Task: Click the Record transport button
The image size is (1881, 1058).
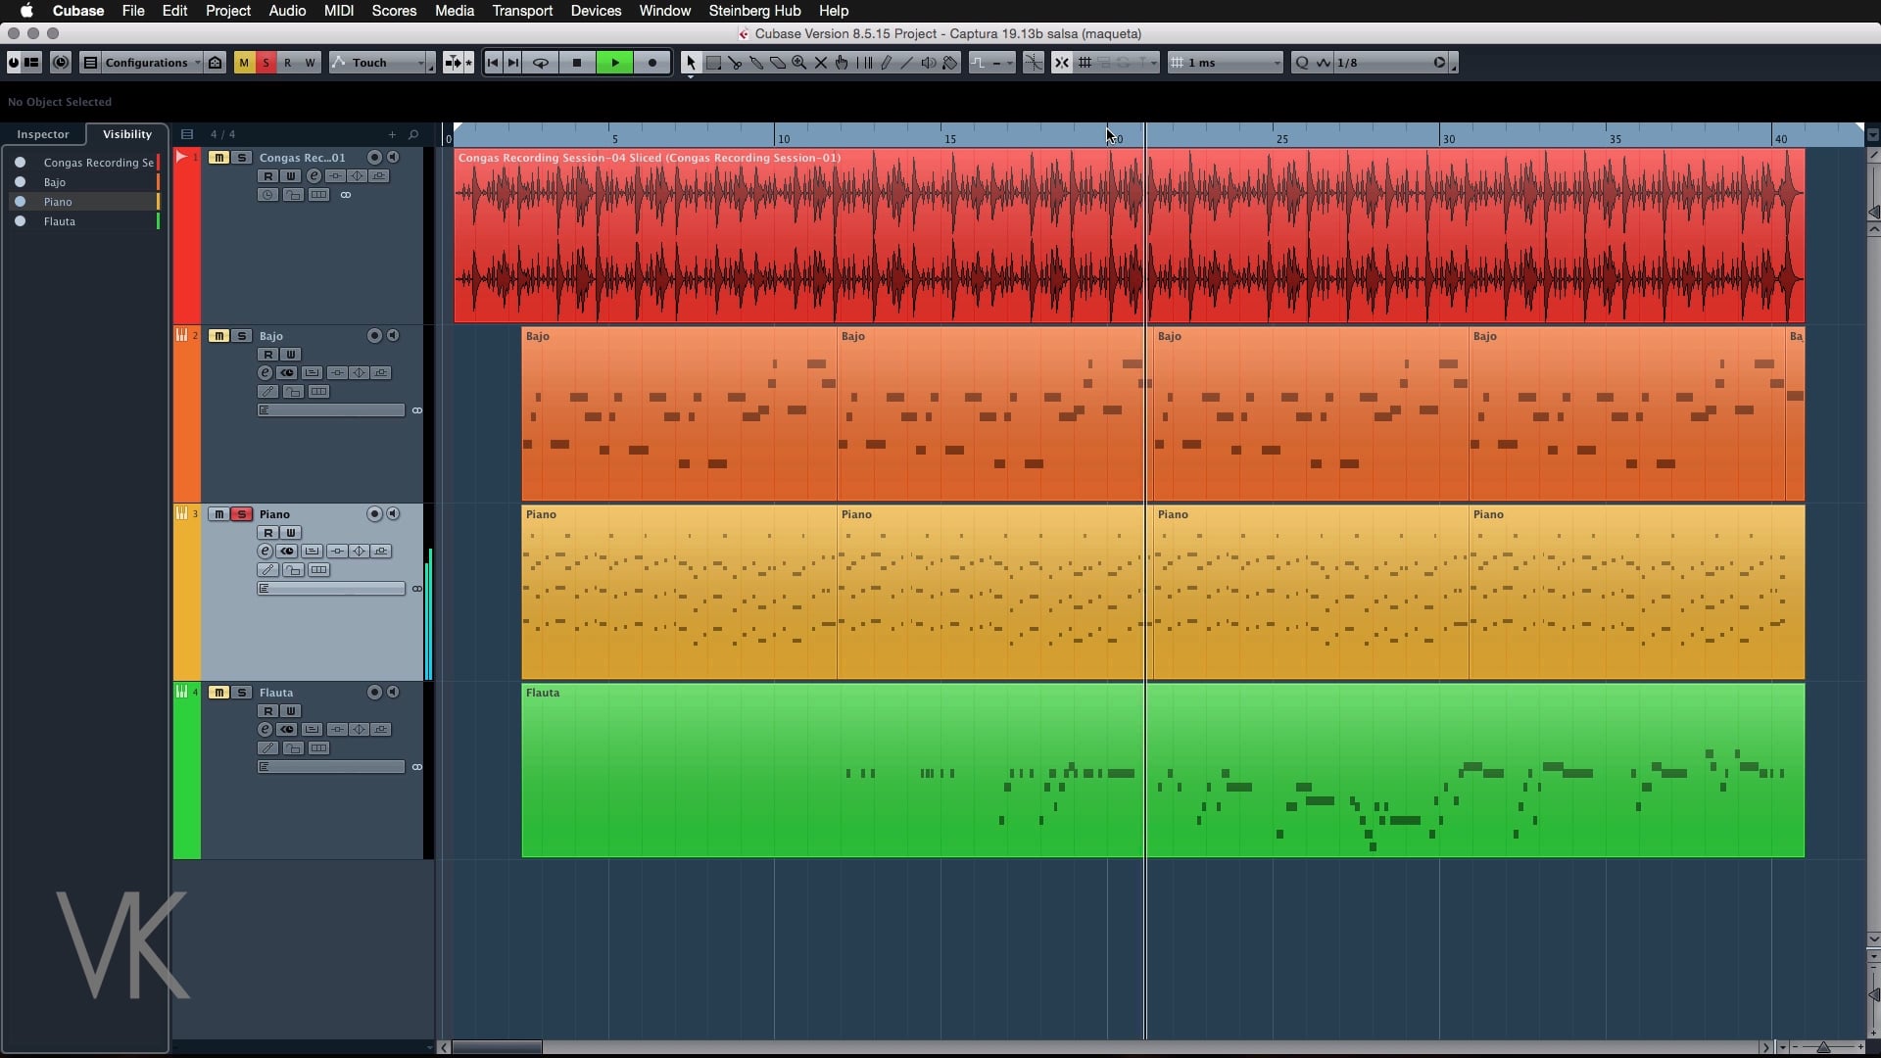Action: point(652,63)
